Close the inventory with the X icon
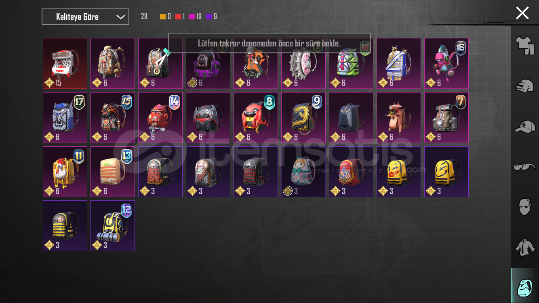The image size is (539, 303). pyautogui.click(x=522, y=13)
